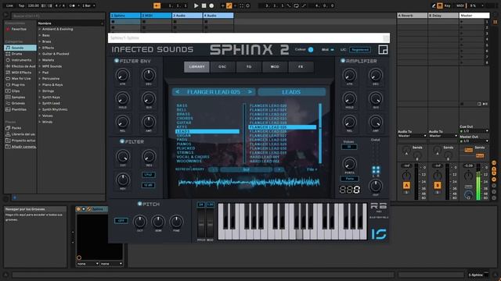Expand Guitar & Plucked folder
501x281 pixels.
click(40, 54)
